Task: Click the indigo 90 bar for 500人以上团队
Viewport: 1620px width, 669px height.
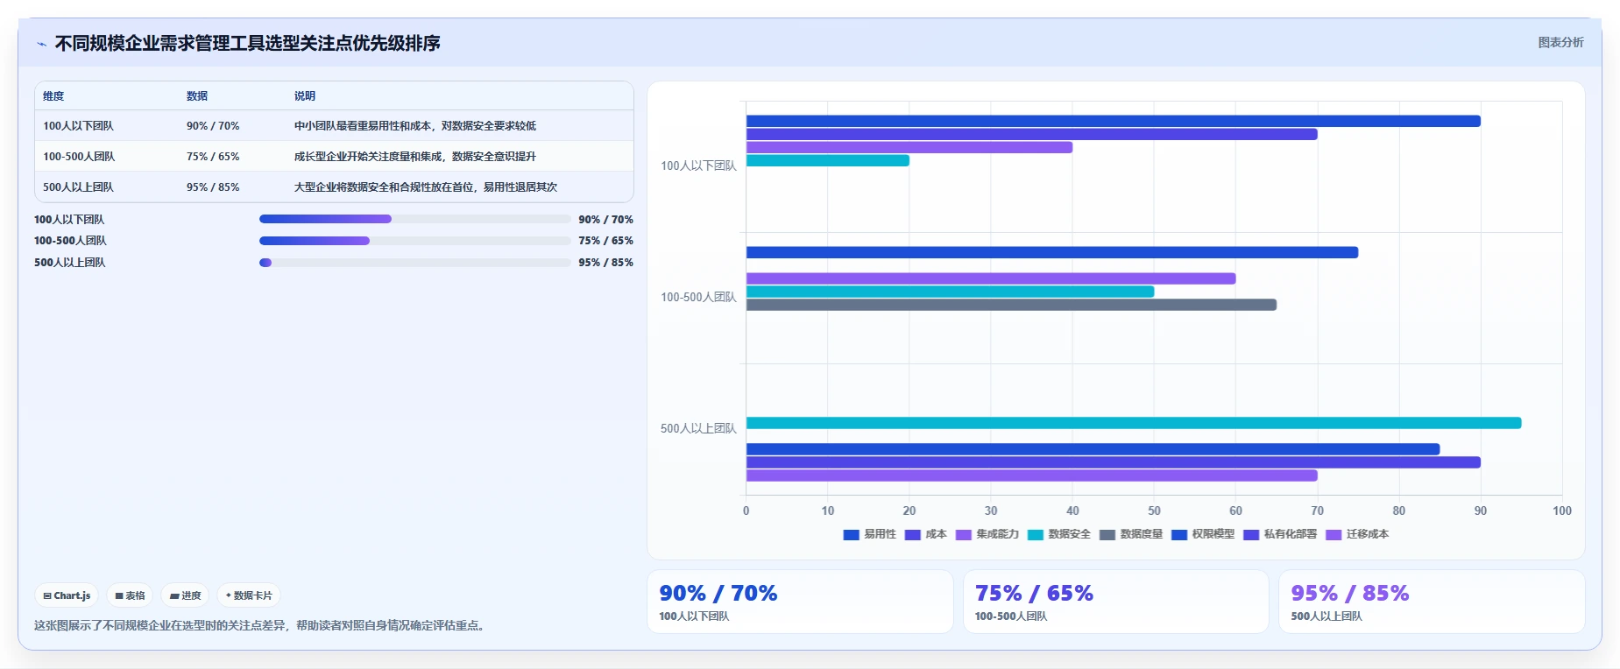Action: (x=1114, y=462)
